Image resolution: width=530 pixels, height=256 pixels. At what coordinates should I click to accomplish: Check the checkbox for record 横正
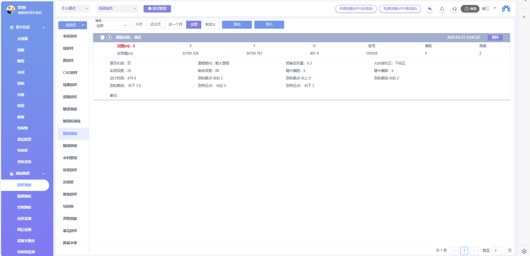click(x=102, y=37)
